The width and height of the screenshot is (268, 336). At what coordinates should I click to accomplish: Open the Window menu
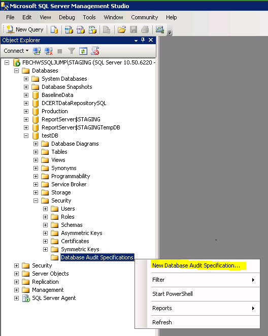(113, 17)
